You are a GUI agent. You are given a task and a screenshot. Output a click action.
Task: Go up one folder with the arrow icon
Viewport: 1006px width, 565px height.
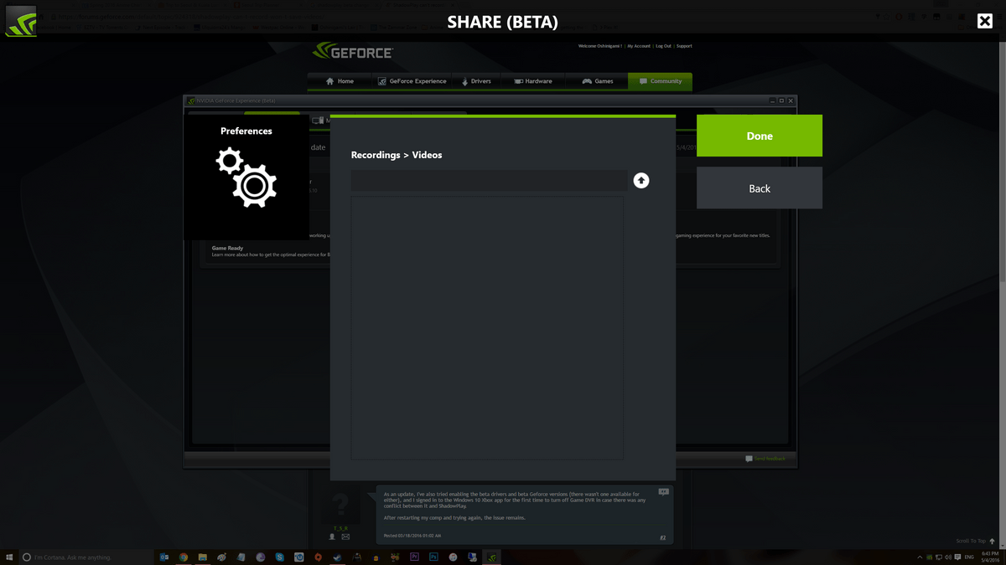641,181
